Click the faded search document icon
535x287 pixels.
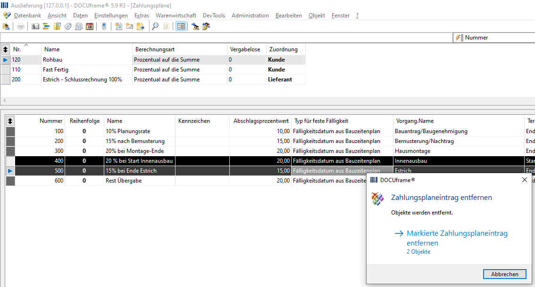[x=166, y=26]
